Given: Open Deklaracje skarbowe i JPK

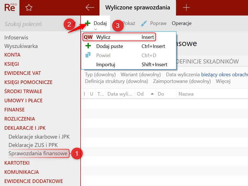Looking at the screenshot, I should click(x=39, y=137).
